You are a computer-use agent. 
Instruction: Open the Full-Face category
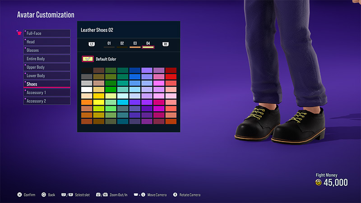pos(47,33)
